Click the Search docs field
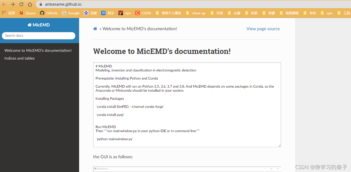The height and width of the screenshot is (172, 351). pos(39,36)
